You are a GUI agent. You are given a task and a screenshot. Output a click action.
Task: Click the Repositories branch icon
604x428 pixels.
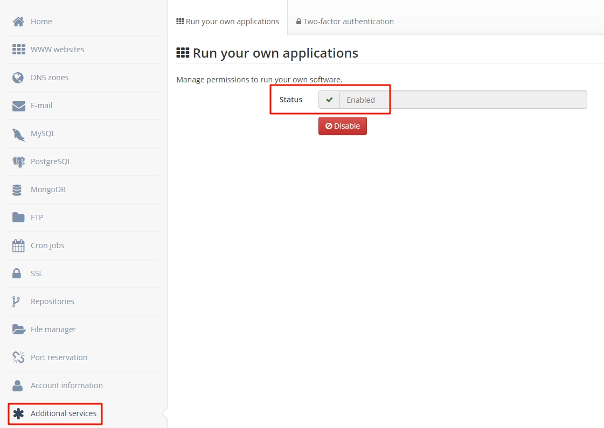(16, 301)
